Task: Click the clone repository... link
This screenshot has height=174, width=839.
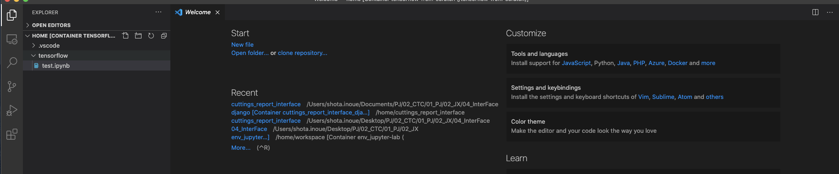Action: tap(302, 53)
